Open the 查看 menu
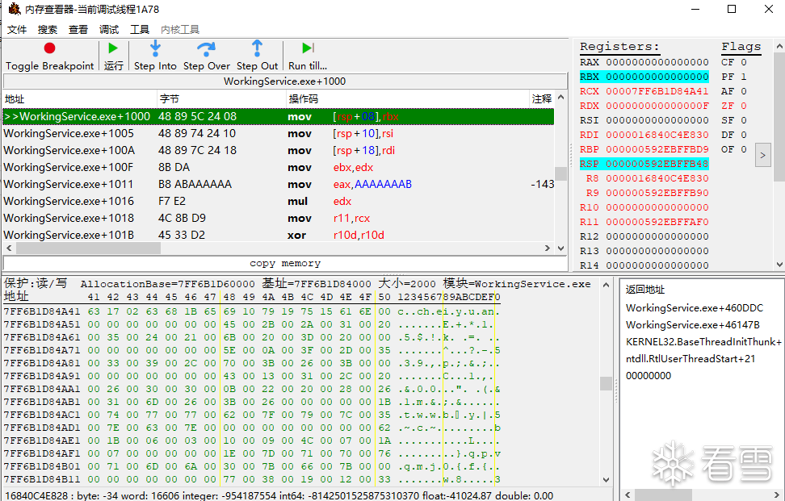This screenshot has width=785, height=501. (78, 30)
